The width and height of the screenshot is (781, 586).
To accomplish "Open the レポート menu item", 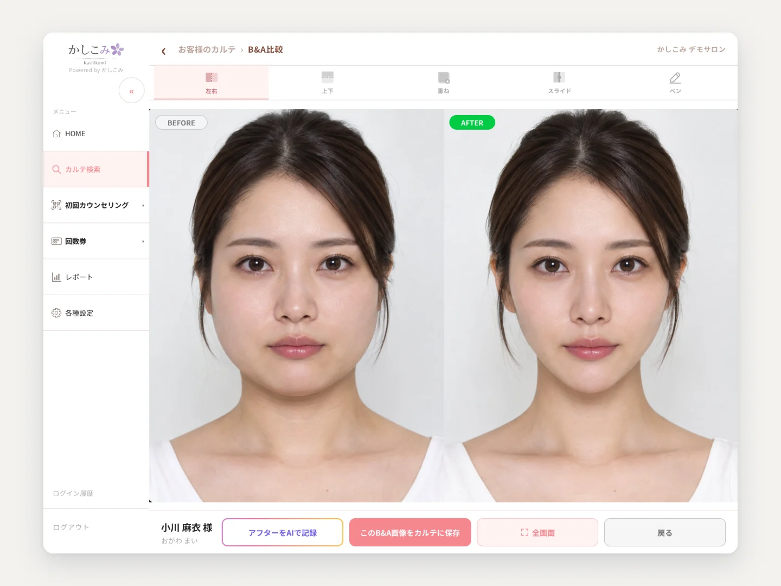I will click(x=96, y=277).
